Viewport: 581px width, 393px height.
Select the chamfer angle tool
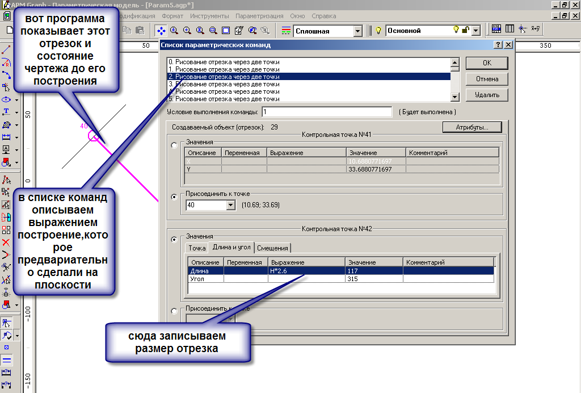[x=6, y=254]
